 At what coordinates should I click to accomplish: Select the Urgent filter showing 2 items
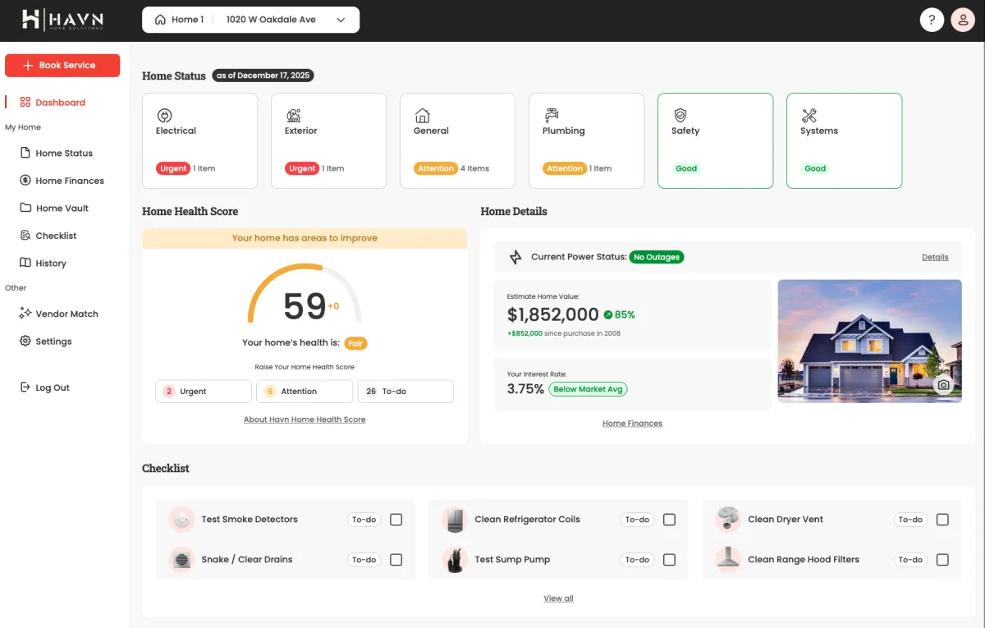coord(203,392)
